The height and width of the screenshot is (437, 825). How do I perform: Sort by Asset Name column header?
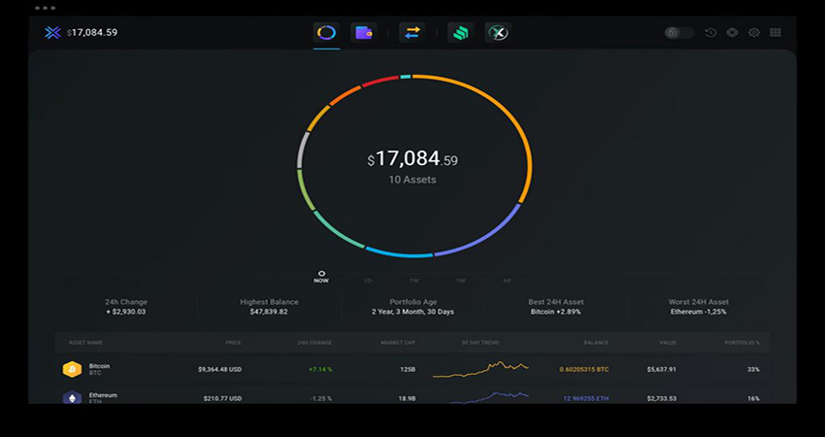(x=85, y=343)
